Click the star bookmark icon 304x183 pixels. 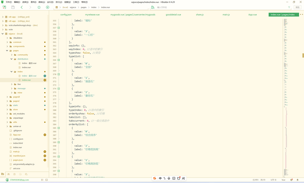39,7
